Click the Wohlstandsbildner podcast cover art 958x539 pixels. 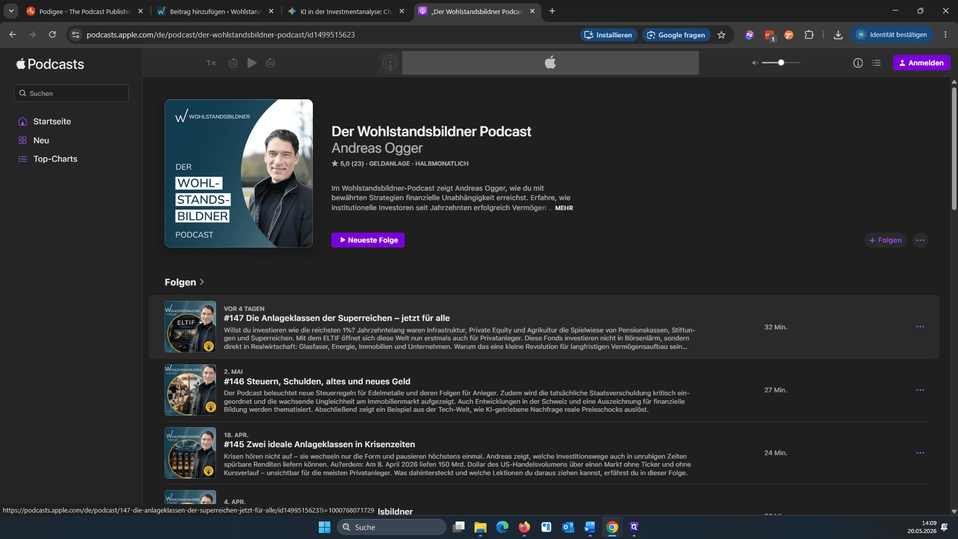click(x=239, y=173)
